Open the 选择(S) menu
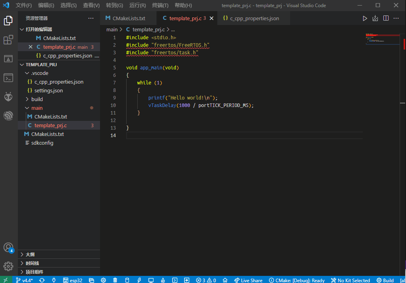The height and width of the screenshot is (283, 406). [x=68, y=5]
